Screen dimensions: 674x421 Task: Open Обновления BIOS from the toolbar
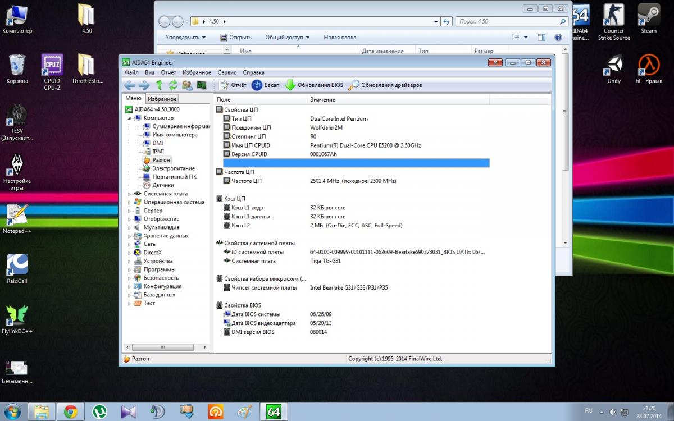(x=313, y=85)
